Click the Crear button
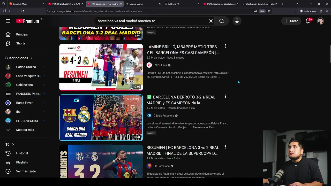 click(291, 21)
